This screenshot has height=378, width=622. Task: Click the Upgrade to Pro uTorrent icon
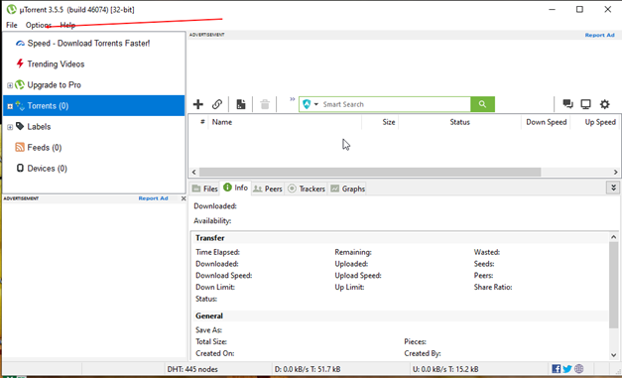pos(20,84)
